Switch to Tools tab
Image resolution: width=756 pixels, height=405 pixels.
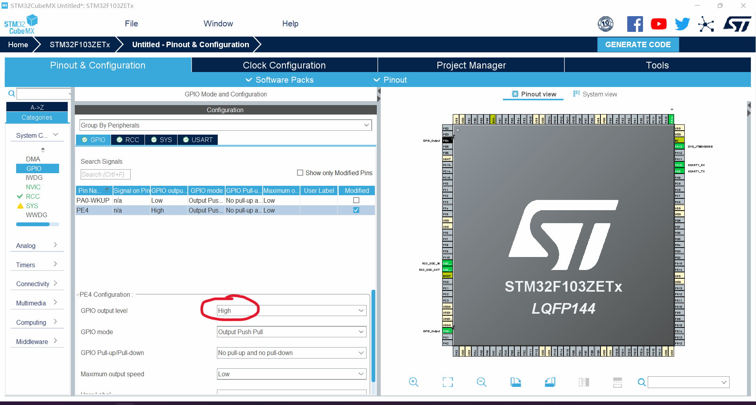tap(658, 65)
